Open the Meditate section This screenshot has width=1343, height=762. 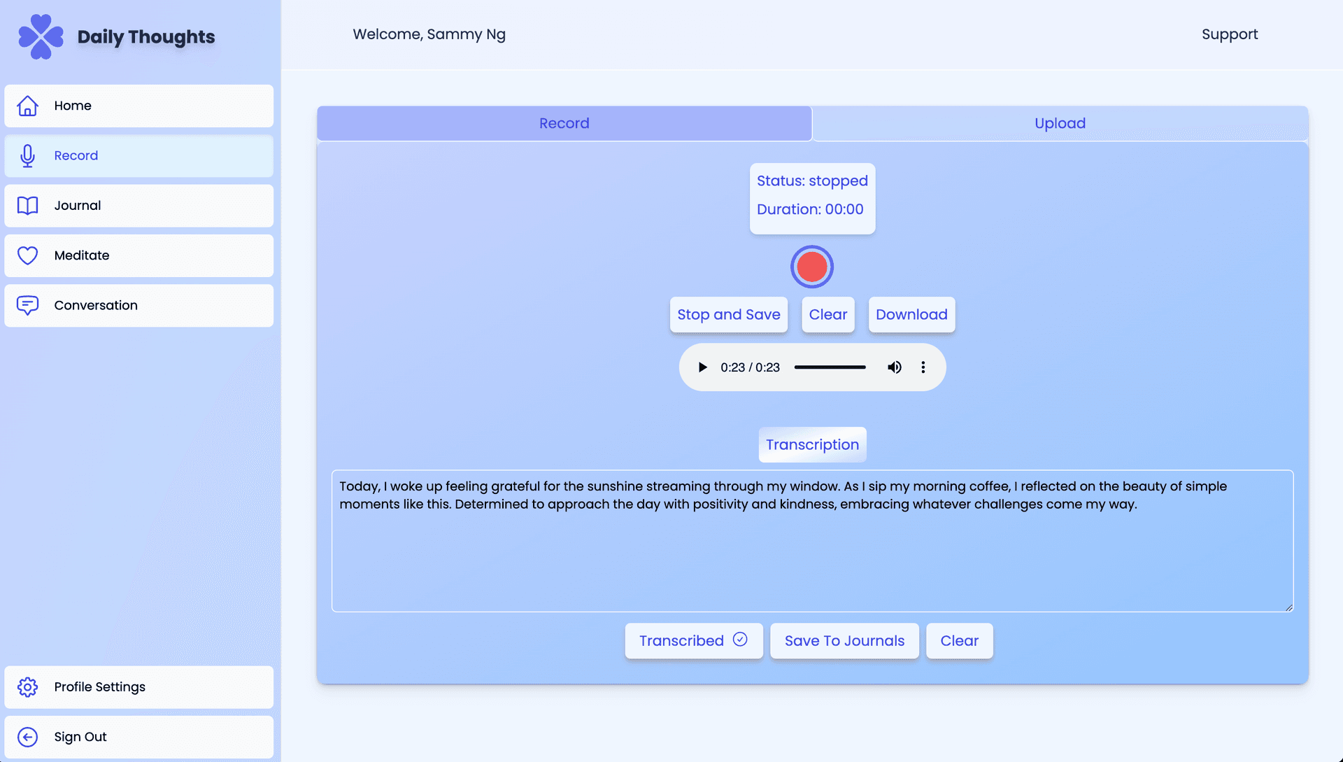pyautogui.click(x=138, y=255)
